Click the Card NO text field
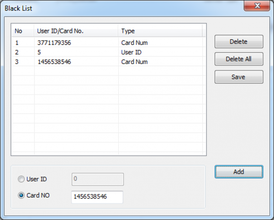Screen dimensions: 274x220 97,196
